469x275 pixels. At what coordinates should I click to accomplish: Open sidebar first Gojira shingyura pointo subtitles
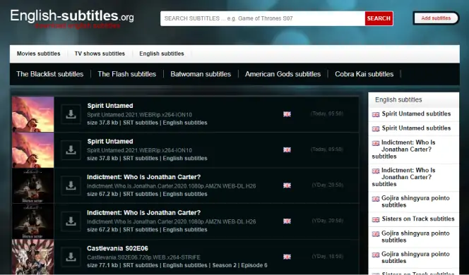(x=415, y=202)
